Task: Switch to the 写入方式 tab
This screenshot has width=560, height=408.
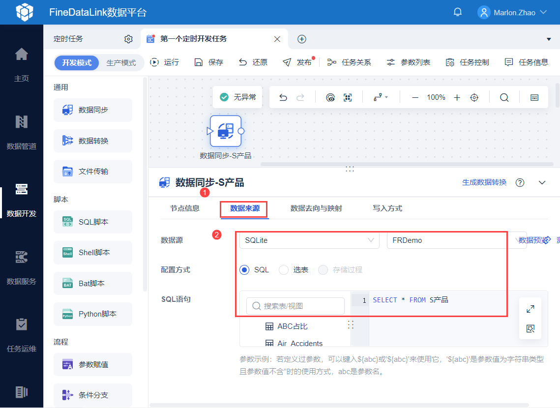Action: point(387,208)
